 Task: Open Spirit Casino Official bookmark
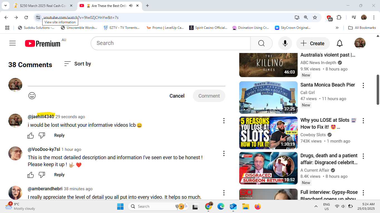pos(208,28)
